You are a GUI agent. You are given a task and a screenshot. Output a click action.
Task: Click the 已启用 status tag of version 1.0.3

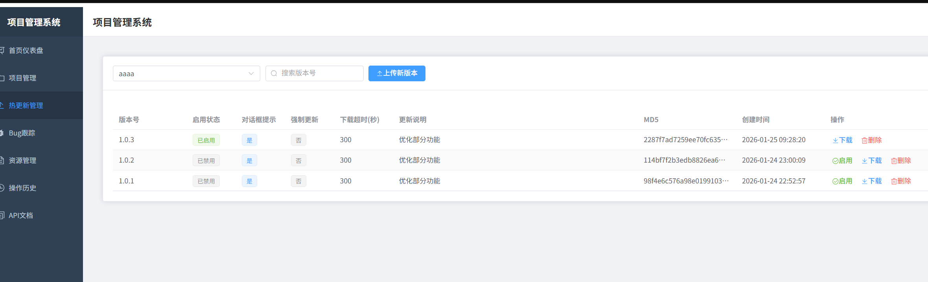point(206,140)
